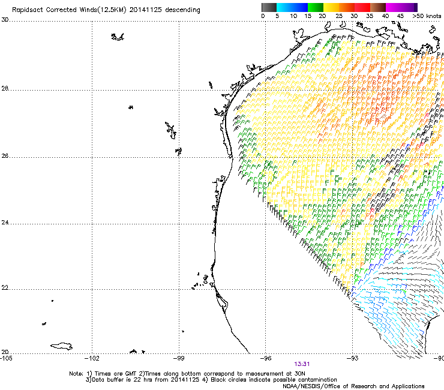444x390 pixels.
Task: Click the '15' legend scale label
Action: (308, 16)
